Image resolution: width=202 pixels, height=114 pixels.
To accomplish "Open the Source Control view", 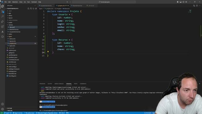I will coord(3,11).
